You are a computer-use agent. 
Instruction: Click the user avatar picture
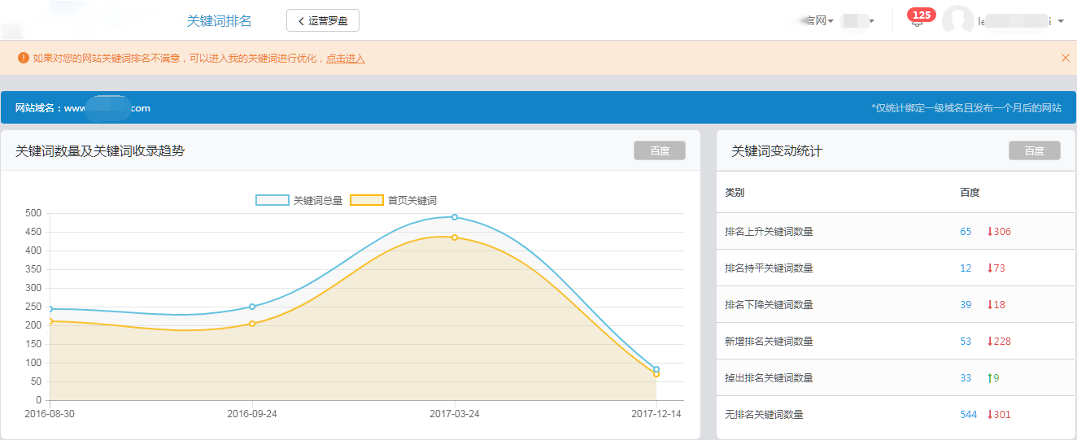pyautogui.click(x=957, y=21)
